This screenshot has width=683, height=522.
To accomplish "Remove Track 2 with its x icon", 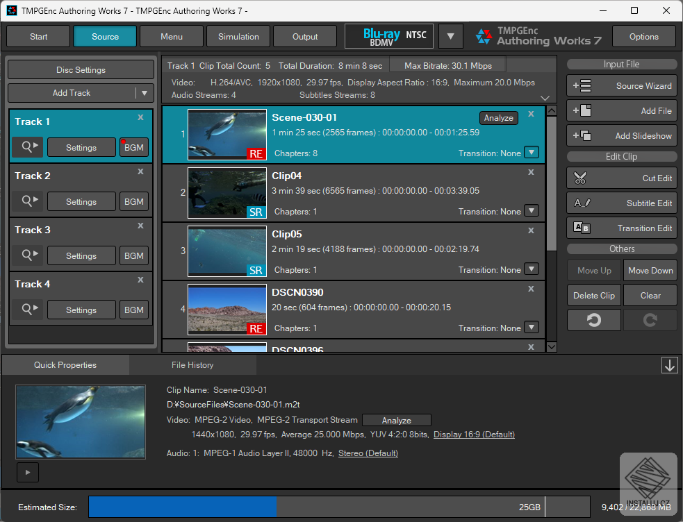I will click(x=140, y=171).
